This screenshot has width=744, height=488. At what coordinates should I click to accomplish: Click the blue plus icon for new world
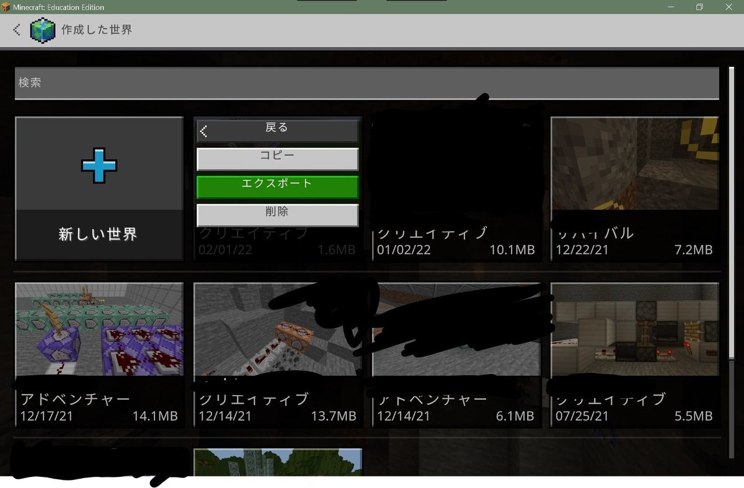(99, 165)
